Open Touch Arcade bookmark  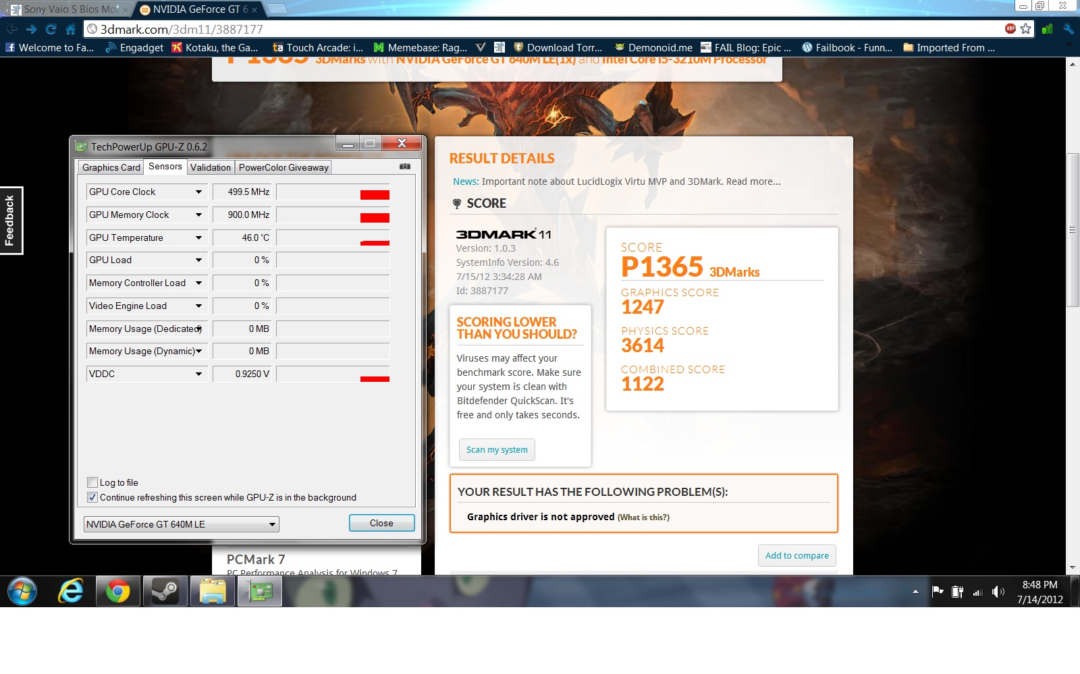point(318,47)
